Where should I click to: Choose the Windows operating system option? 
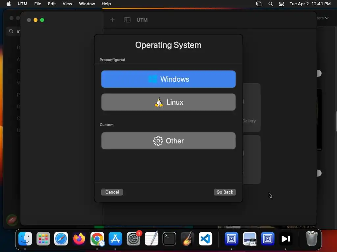pos(168,79)
